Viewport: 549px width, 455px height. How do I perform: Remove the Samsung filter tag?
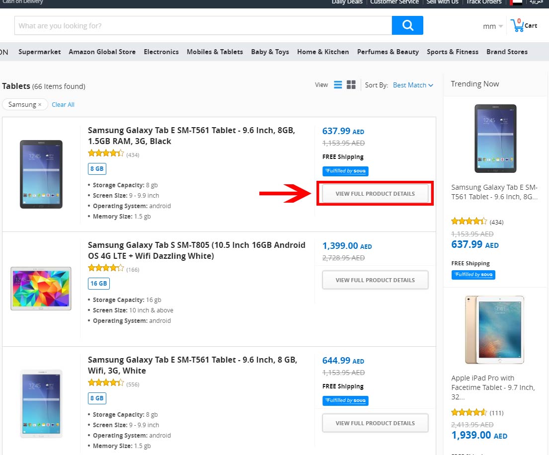coord(40,105)
